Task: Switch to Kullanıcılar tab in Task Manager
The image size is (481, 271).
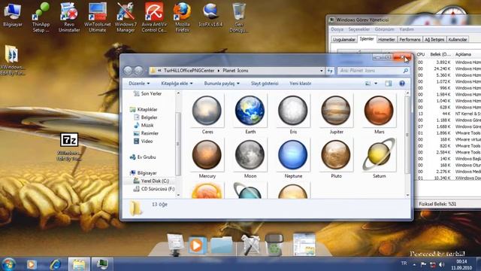Action: [458, 40]
